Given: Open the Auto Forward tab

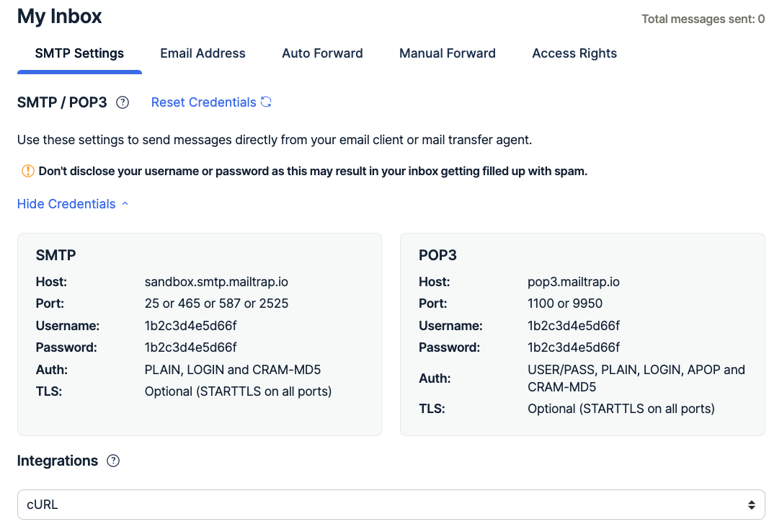Looking at the screenshot, I should point(322,53).
